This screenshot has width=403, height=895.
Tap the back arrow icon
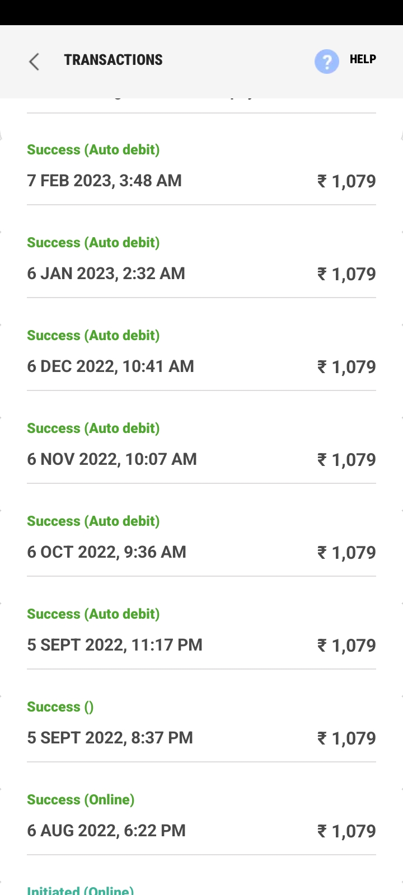[x=34, y=62]
